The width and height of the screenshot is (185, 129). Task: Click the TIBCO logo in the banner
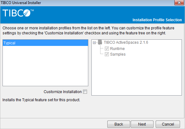point(18,13)
